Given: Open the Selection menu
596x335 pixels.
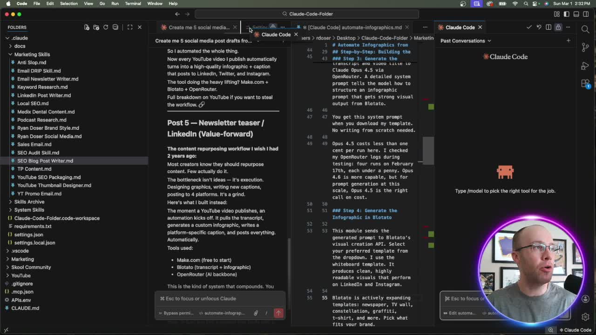Looking at the screenshot, I should [68, 4].
